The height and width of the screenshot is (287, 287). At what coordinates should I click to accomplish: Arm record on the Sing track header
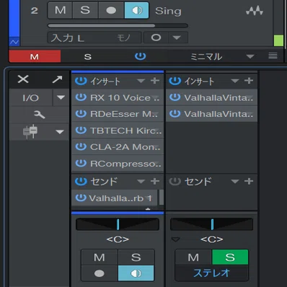[x=111, y=10]
